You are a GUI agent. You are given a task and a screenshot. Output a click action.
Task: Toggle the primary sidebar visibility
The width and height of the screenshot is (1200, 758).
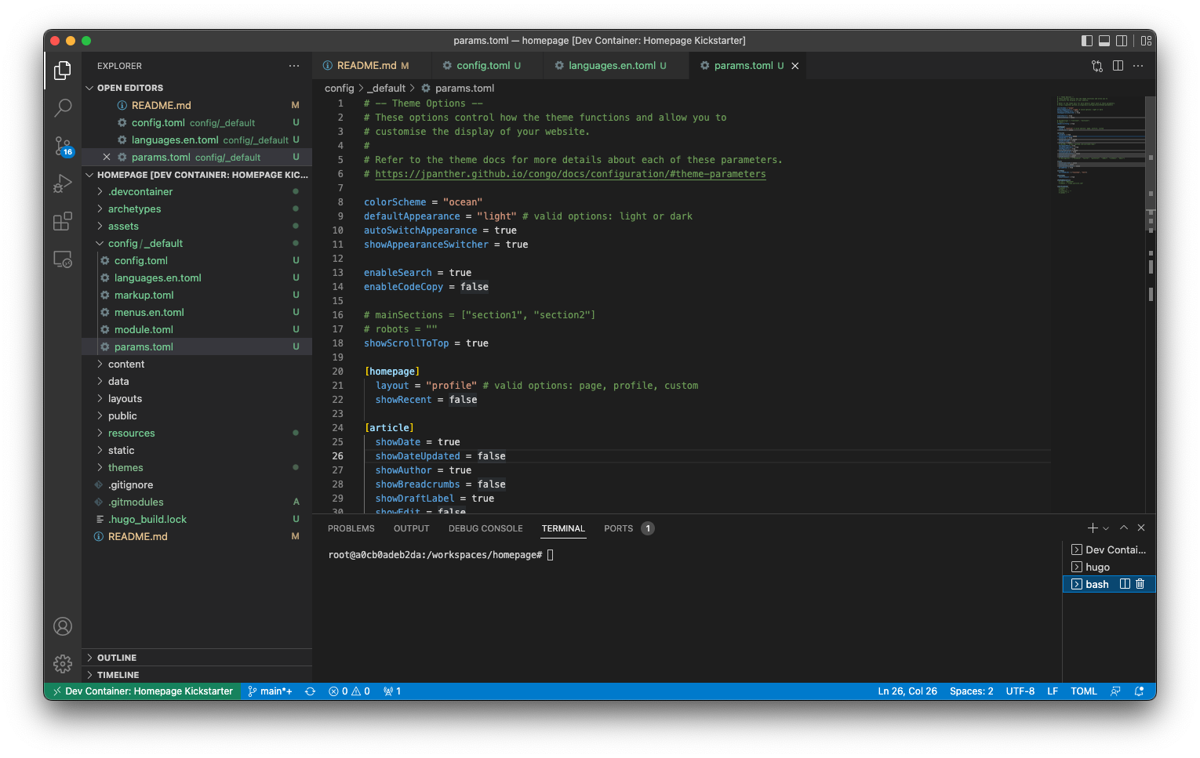(1086, 41)
